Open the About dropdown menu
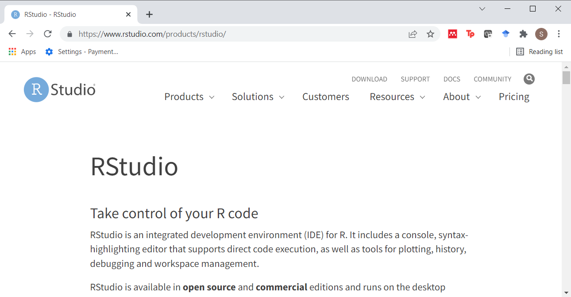The height and width of the screenshot is (297, 571). point(462,97)
